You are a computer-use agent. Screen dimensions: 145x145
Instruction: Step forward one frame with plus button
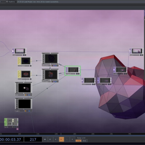(x=72, y=139)
